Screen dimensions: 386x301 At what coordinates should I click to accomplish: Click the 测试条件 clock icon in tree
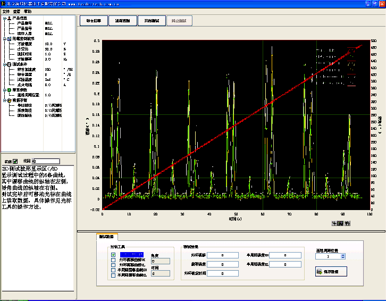(x=10, y=64)
